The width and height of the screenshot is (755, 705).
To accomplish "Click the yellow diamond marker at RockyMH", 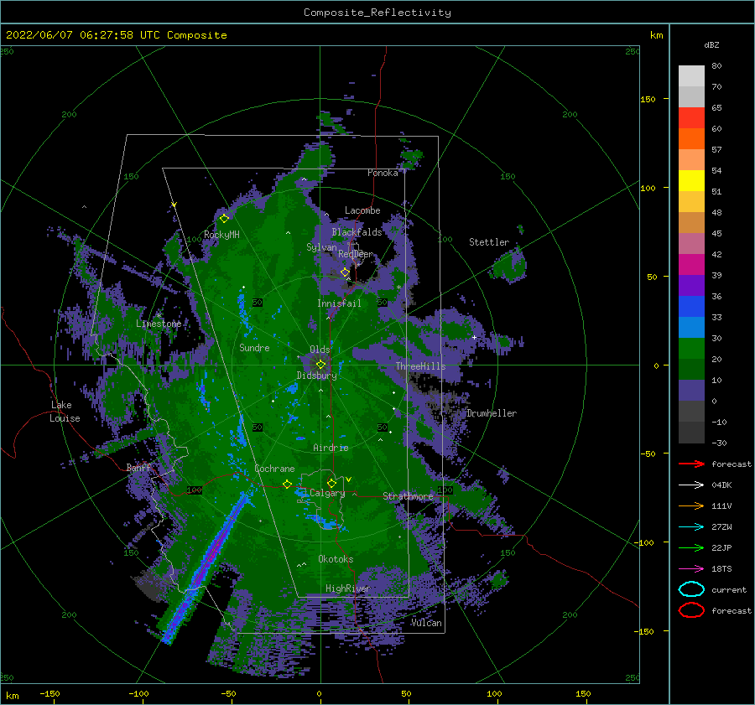I will [x=224, y=219].
